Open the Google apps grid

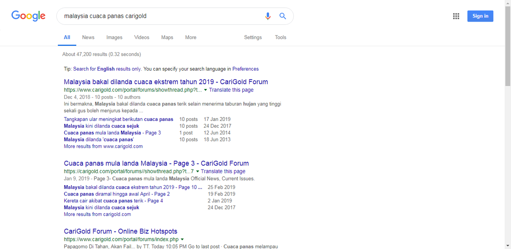tap(456, 16)
